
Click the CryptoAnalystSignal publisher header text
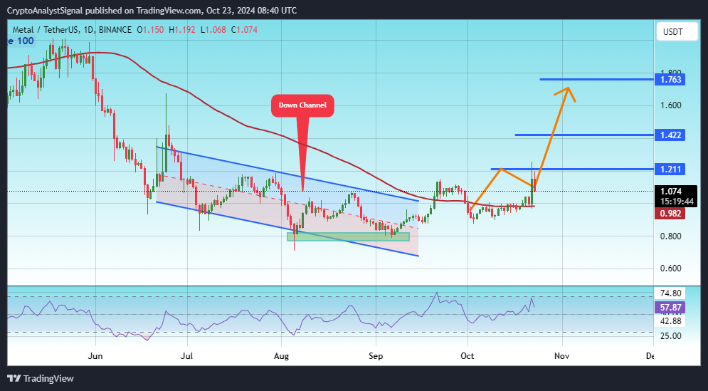tap(152, 10)
